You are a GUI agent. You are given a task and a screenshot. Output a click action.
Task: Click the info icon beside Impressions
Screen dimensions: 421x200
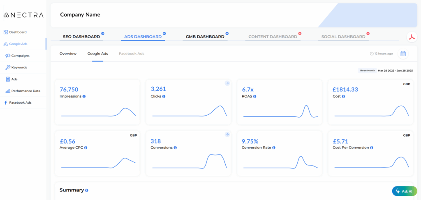tap(84, 97)
